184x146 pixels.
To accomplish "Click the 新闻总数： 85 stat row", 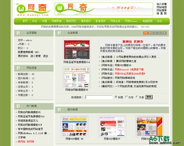I will pyautogui.click(x=26, y=74).
